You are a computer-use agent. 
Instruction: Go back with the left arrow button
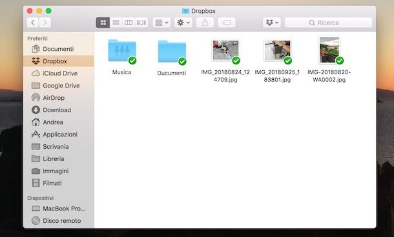pyautogui.click(x=33, y=23)
